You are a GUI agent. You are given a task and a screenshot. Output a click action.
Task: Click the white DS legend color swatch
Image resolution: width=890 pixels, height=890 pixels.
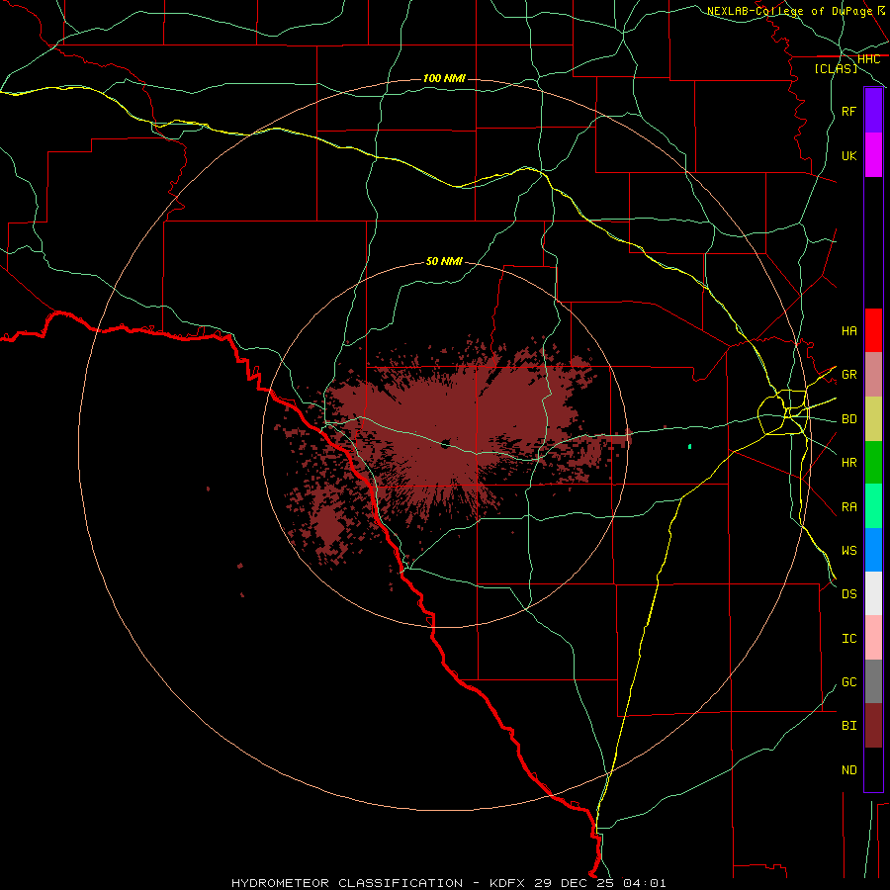[873, 593]
